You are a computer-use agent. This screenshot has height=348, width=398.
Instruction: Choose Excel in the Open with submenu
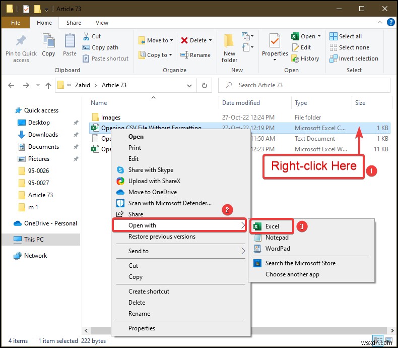click(272, 226)
